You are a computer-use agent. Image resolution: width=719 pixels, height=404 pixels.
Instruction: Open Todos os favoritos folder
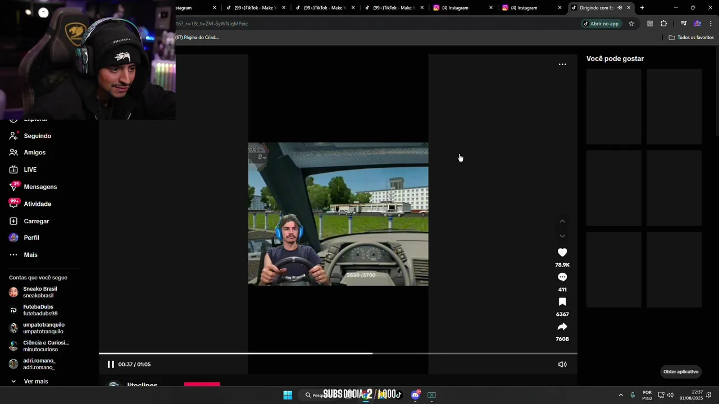pos(691,38)
